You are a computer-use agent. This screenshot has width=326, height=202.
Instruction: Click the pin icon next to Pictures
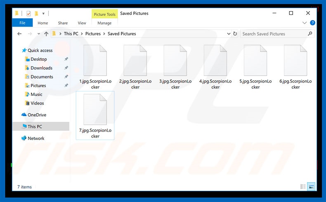[x=66, y=86]
